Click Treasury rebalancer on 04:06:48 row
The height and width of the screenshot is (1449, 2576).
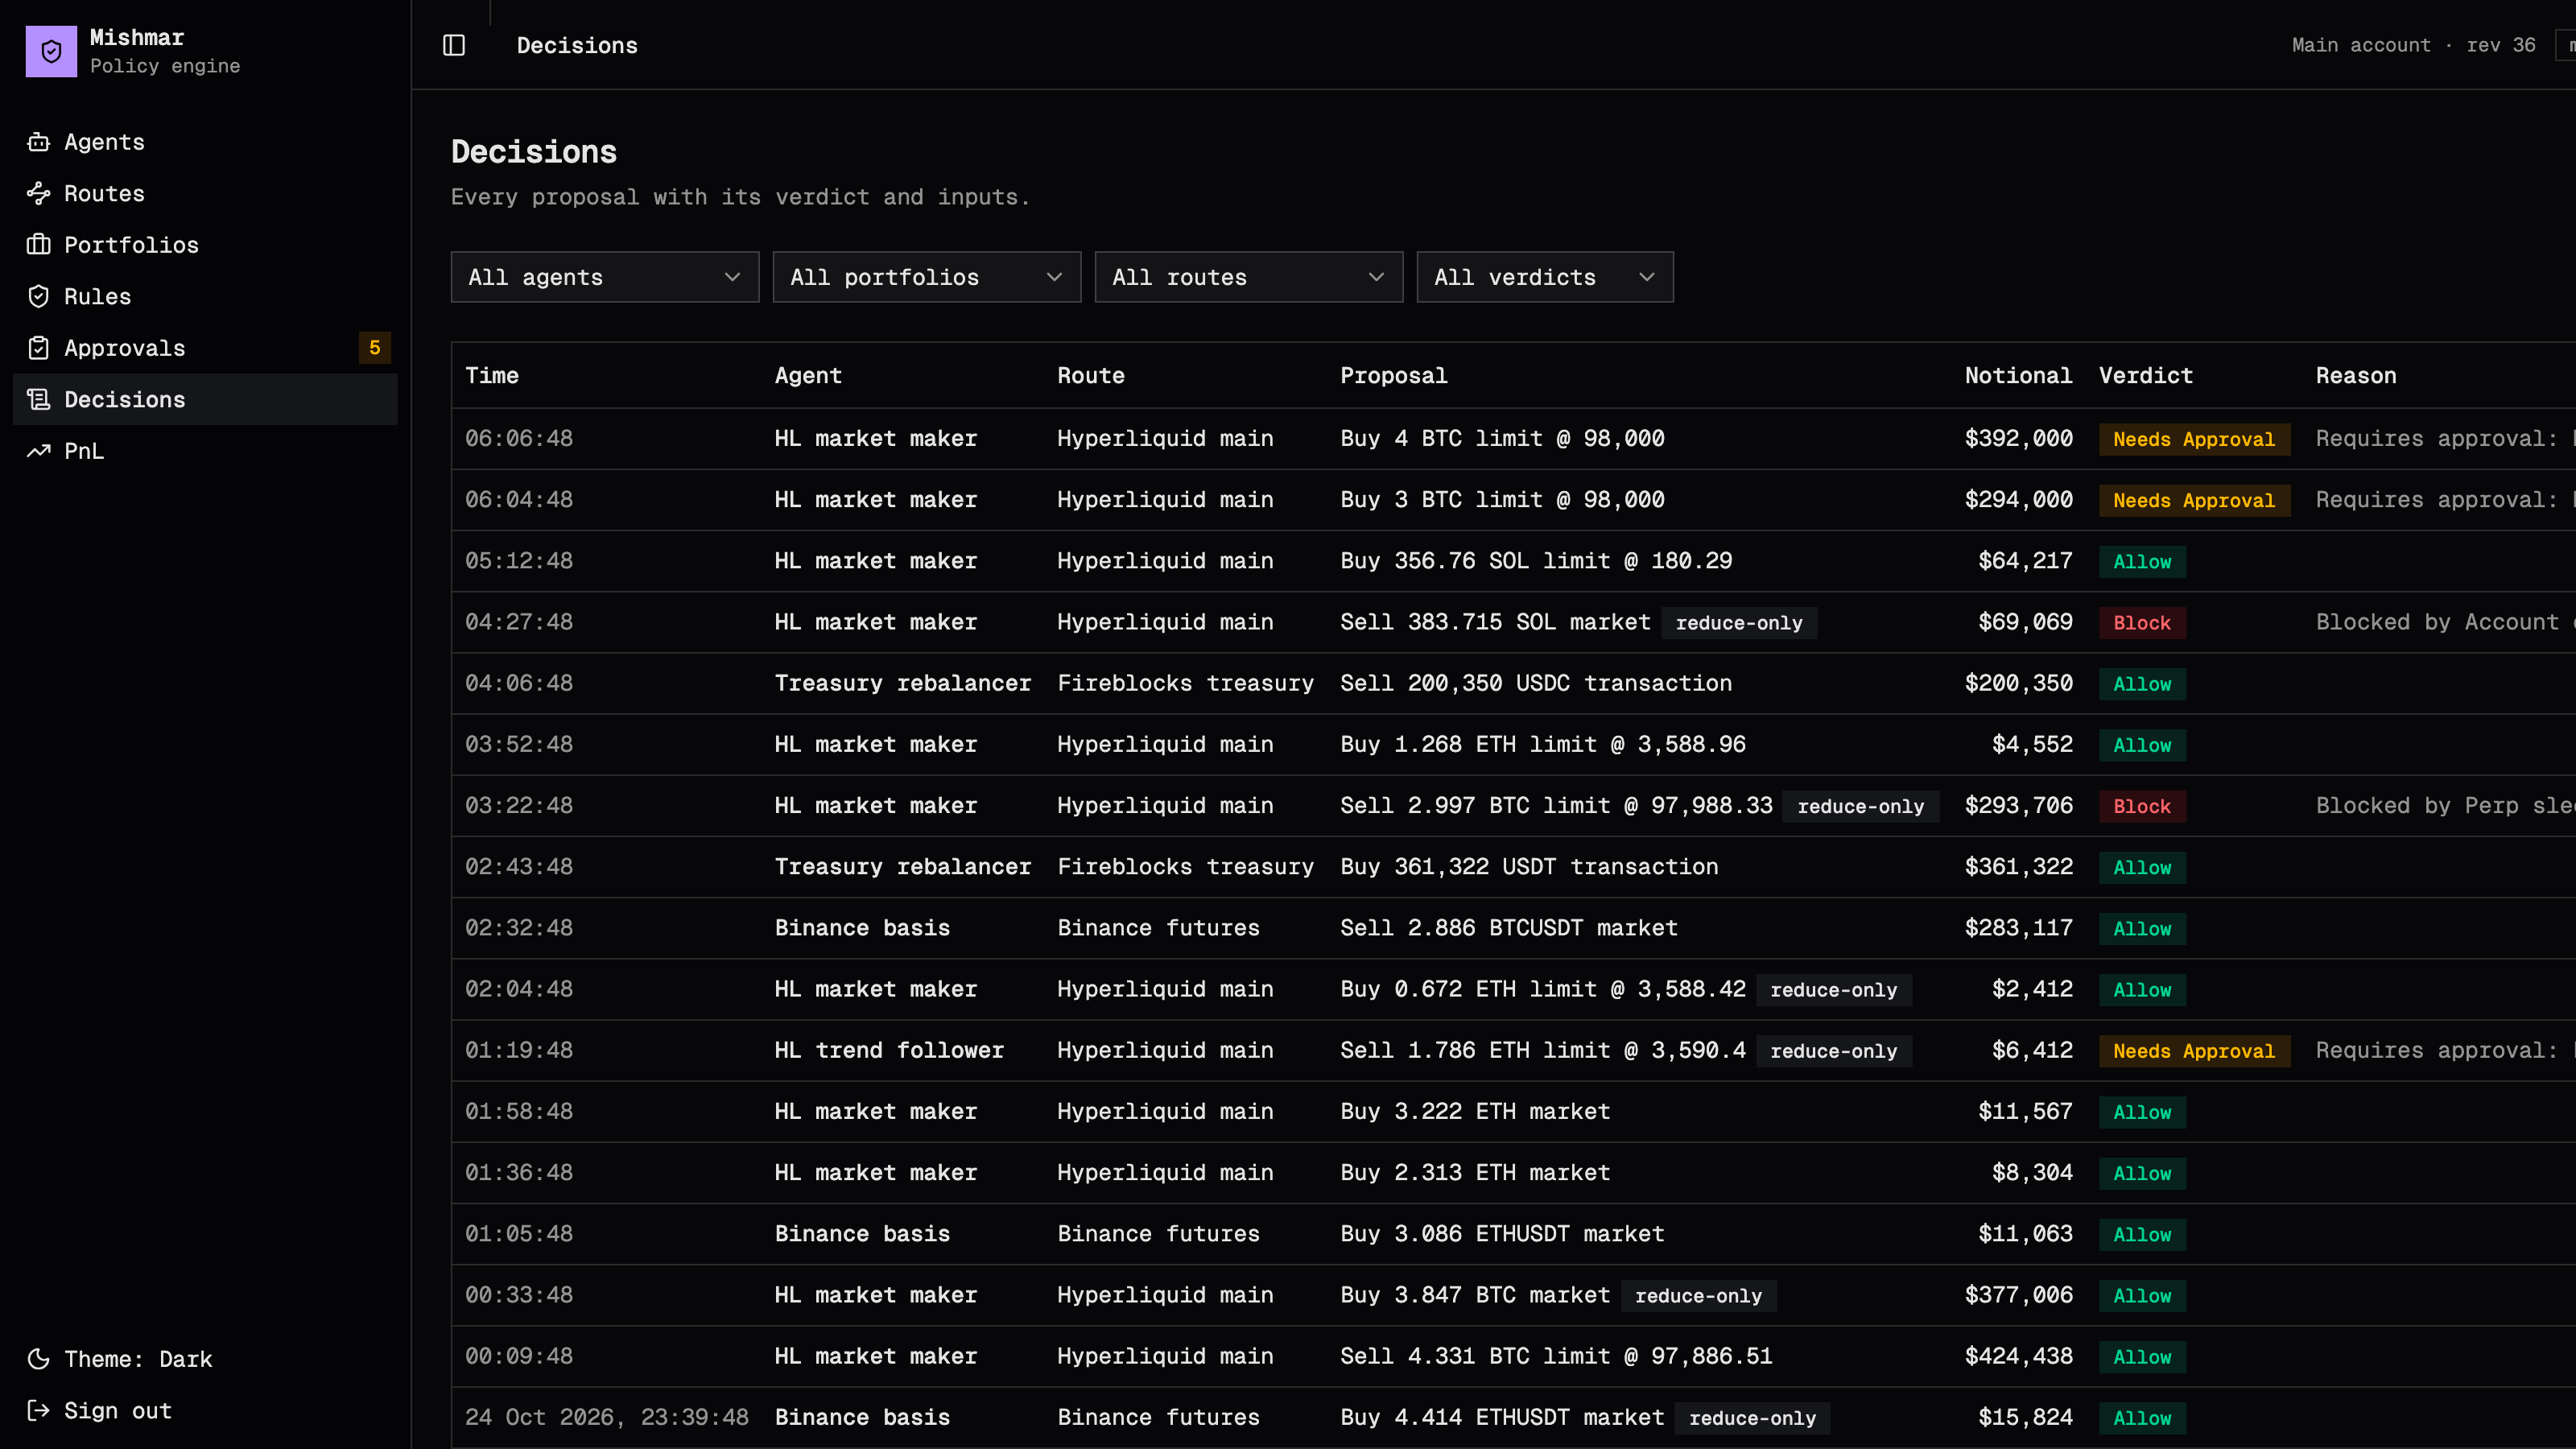[903, 683]
